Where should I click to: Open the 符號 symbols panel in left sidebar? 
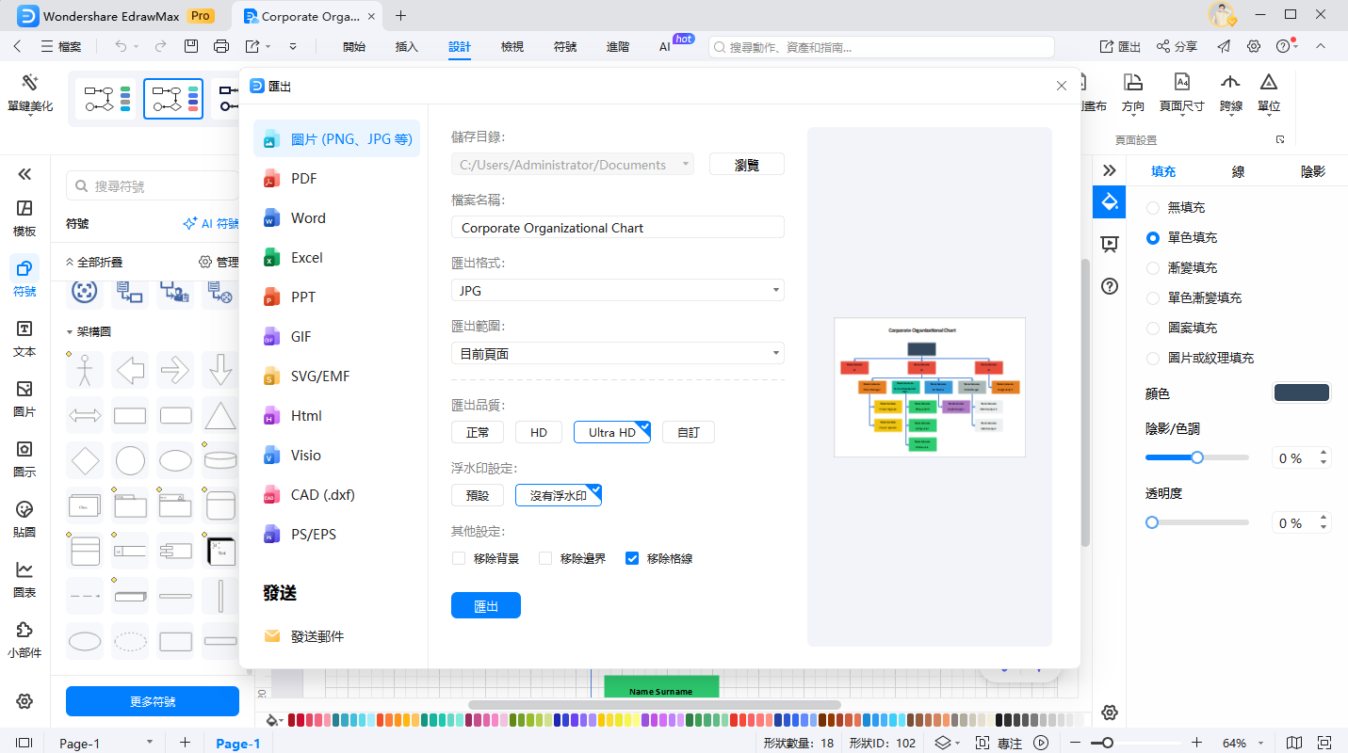coord(24,276)
